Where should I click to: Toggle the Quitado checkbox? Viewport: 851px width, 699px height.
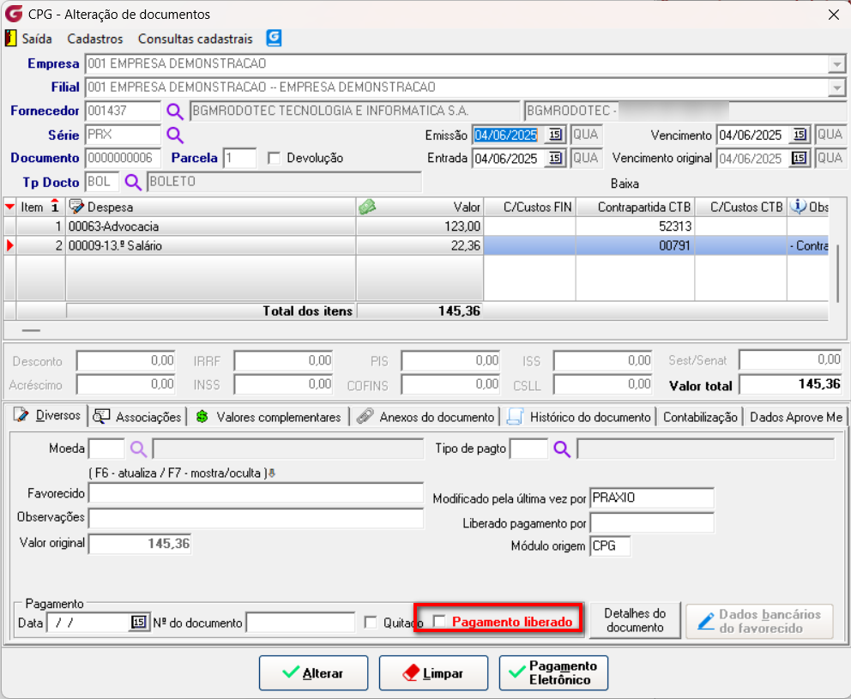tap(371, 622)
